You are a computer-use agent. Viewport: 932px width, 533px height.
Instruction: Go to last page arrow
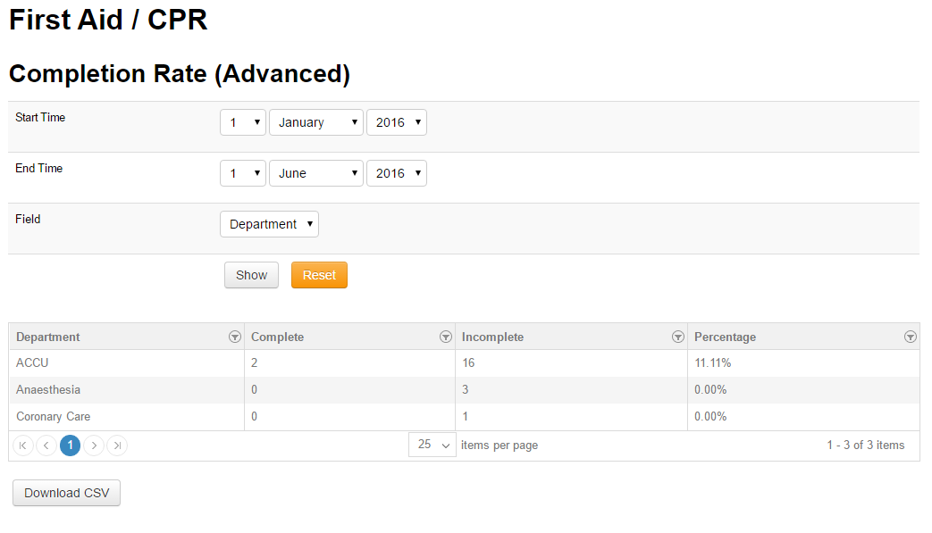[x=117, y=446]
